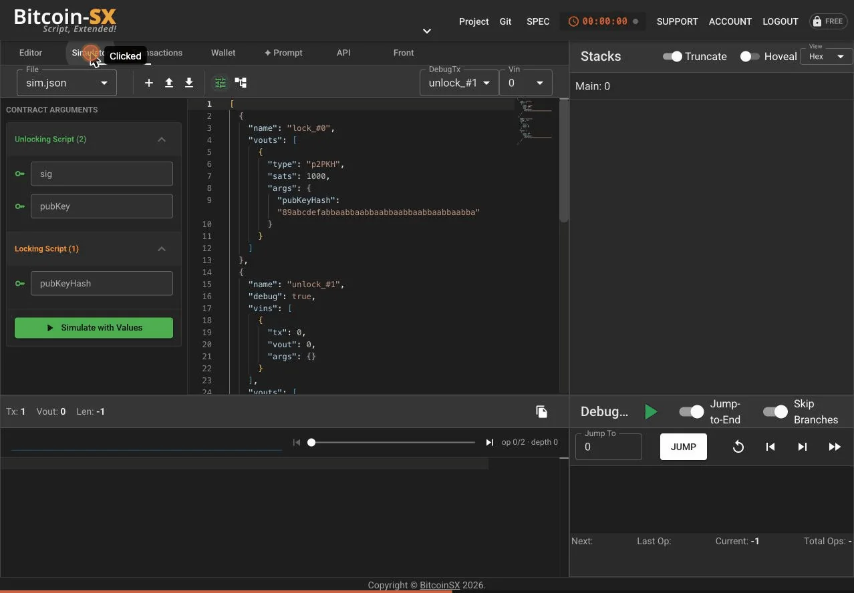Click the upload file arrow icon
Image resolution: width=854 pixels, height=593 pixels.
(169, 83)
